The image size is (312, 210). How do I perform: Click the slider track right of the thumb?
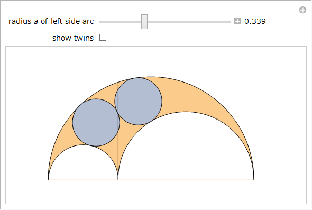(189, 22)
